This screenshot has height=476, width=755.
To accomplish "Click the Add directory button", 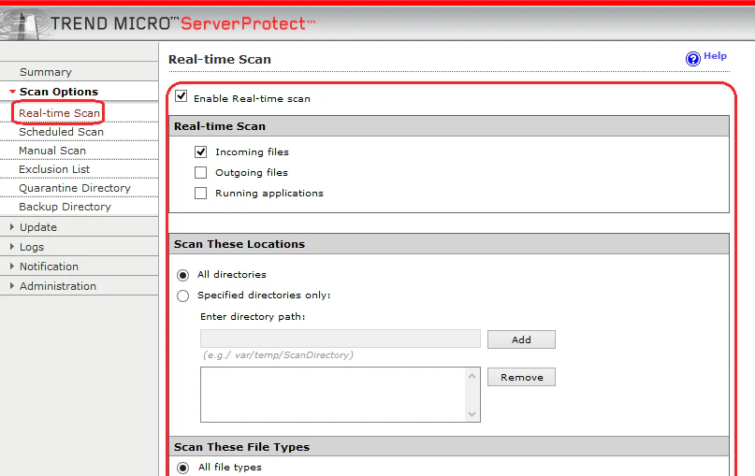I will (521, 339).
